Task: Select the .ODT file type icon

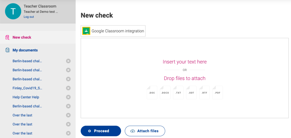Action: pyautogui.click(x=191, y=92)
